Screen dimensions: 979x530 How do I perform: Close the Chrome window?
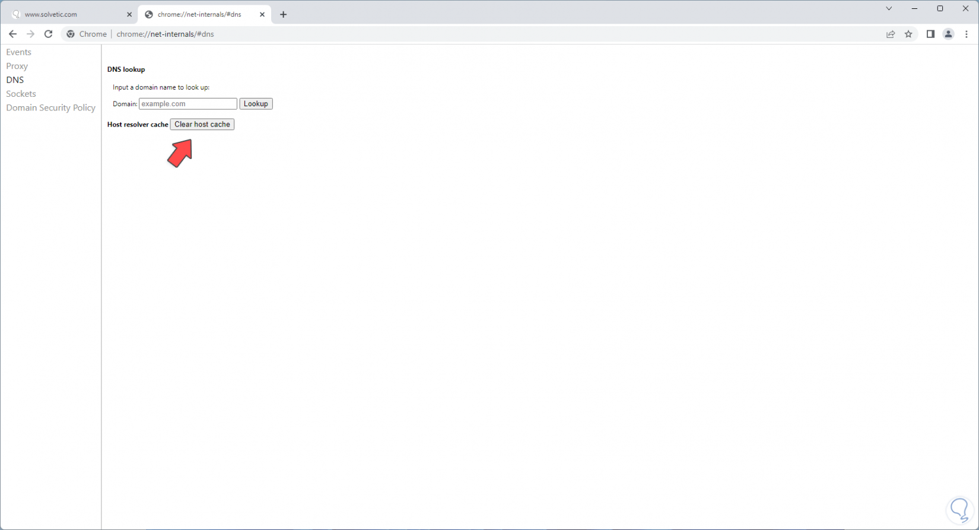click(965, 8)
